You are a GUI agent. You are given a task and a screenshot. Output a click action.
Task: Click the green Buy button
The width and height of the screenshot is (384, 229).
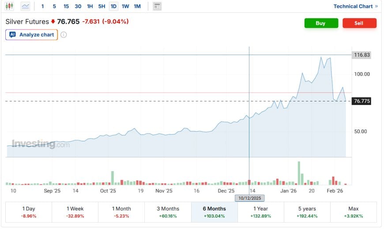321,23
